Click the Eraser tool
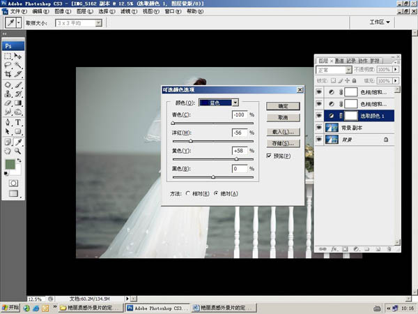This screenshot has height=314, width=418. [x=8, y=103]
